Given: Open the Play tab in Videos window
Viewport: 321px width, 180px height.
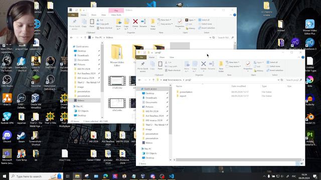Looking at the screenshot, I should [x=116, y=10].
